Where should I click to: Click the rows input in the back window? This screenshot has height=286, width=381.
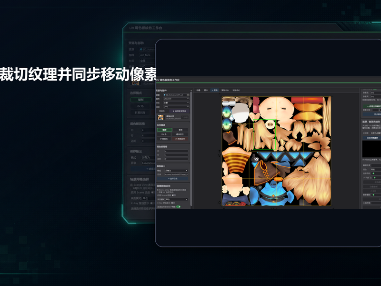coord(148,135)
